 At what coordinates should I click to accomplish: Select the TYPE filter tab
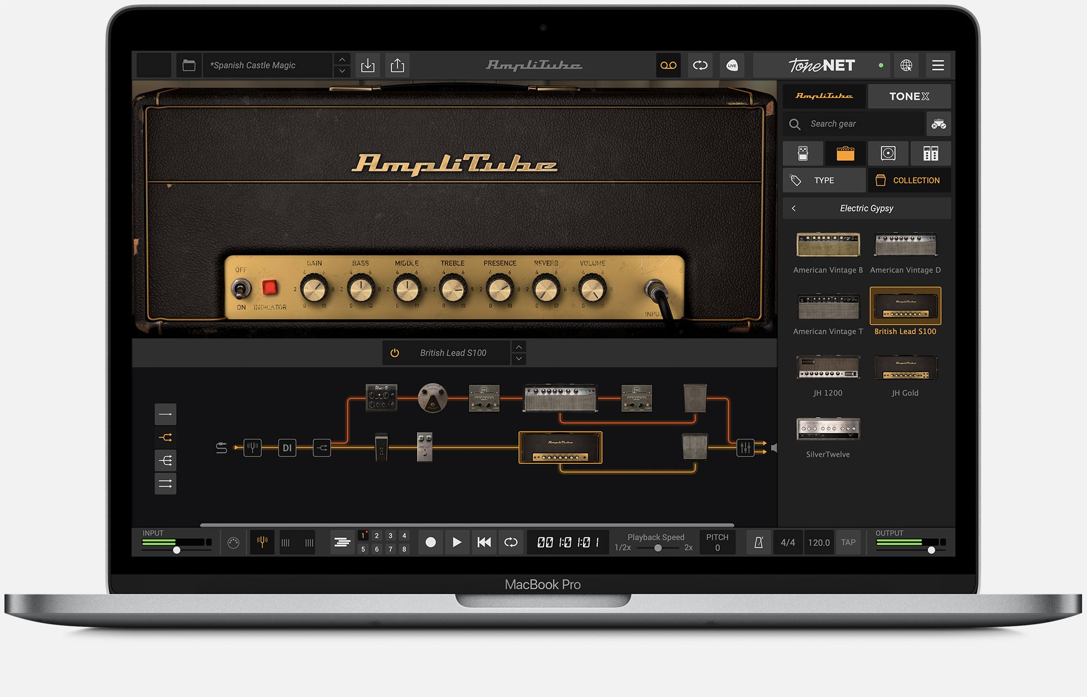coord(823,180)
